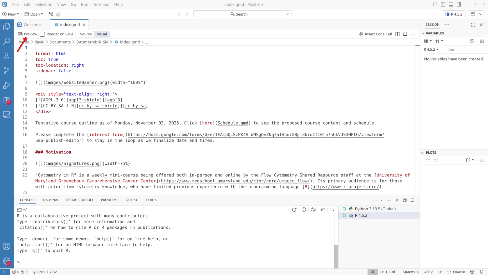Switch editor to Source mode
Image resolution: width=488 pixels, height=275 pixels.
(x=86, y=34)
